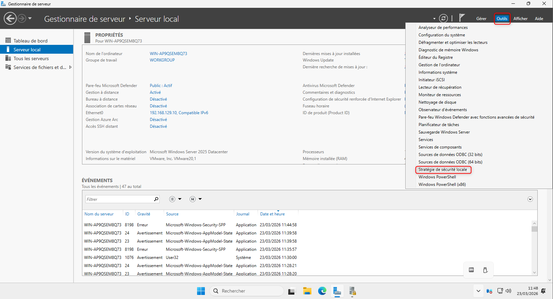The image size is (553, 299).
Task: Sort events by Date et heure column
Action: pyautogui.click(x=272, y=214)
